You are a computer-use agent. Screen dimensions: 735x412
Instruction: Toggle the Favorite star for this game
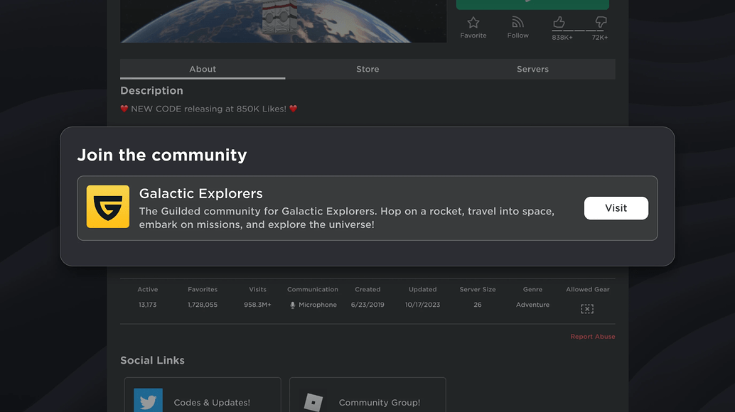coord(473,26)
